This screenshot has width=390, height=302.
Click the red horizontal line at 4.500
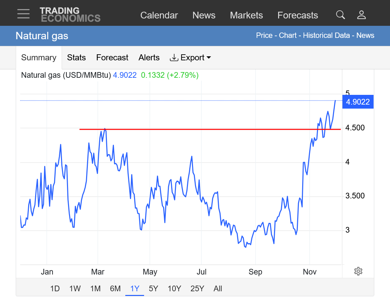tap(201, 129)
